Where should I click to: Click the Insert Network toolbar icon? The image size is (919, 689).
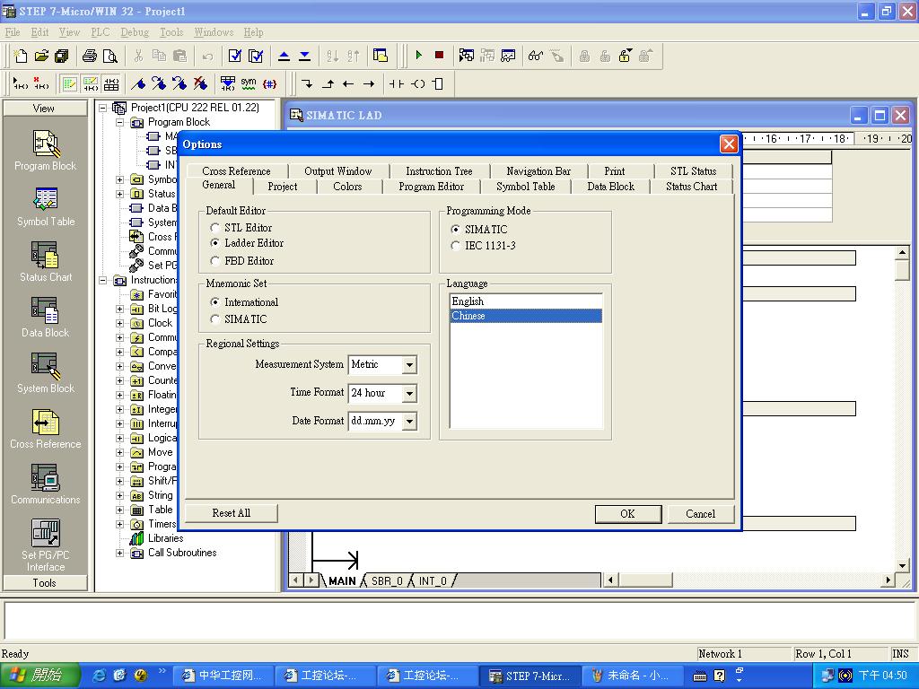[21, 83]
